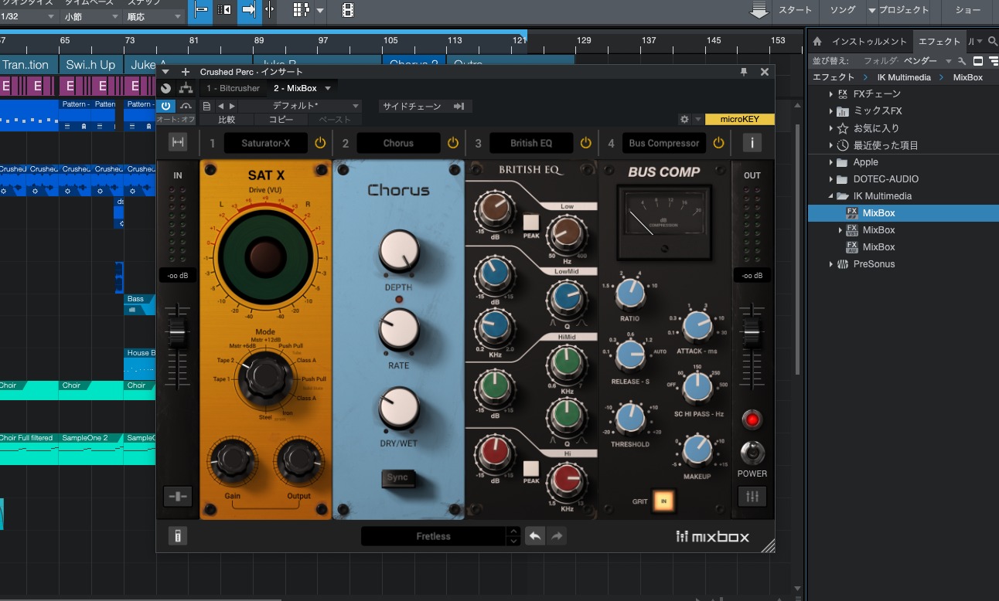The image size is (999, 601).
Task: Go to previous preset arrow
Action: 220,106
